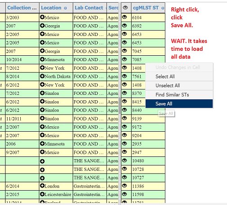This screenshot has height=205, width=227.
Task: Click the eye icon in the row with ST 10727
Action: (125, 177)
